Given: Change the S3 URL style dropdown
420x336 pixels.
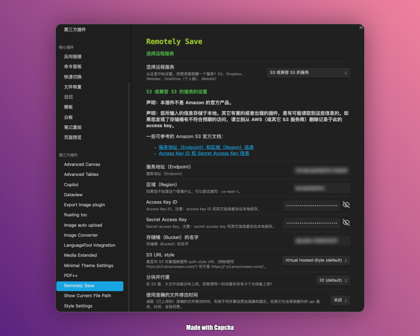Looking at the screenshot, I should click(x=316, y=260).
